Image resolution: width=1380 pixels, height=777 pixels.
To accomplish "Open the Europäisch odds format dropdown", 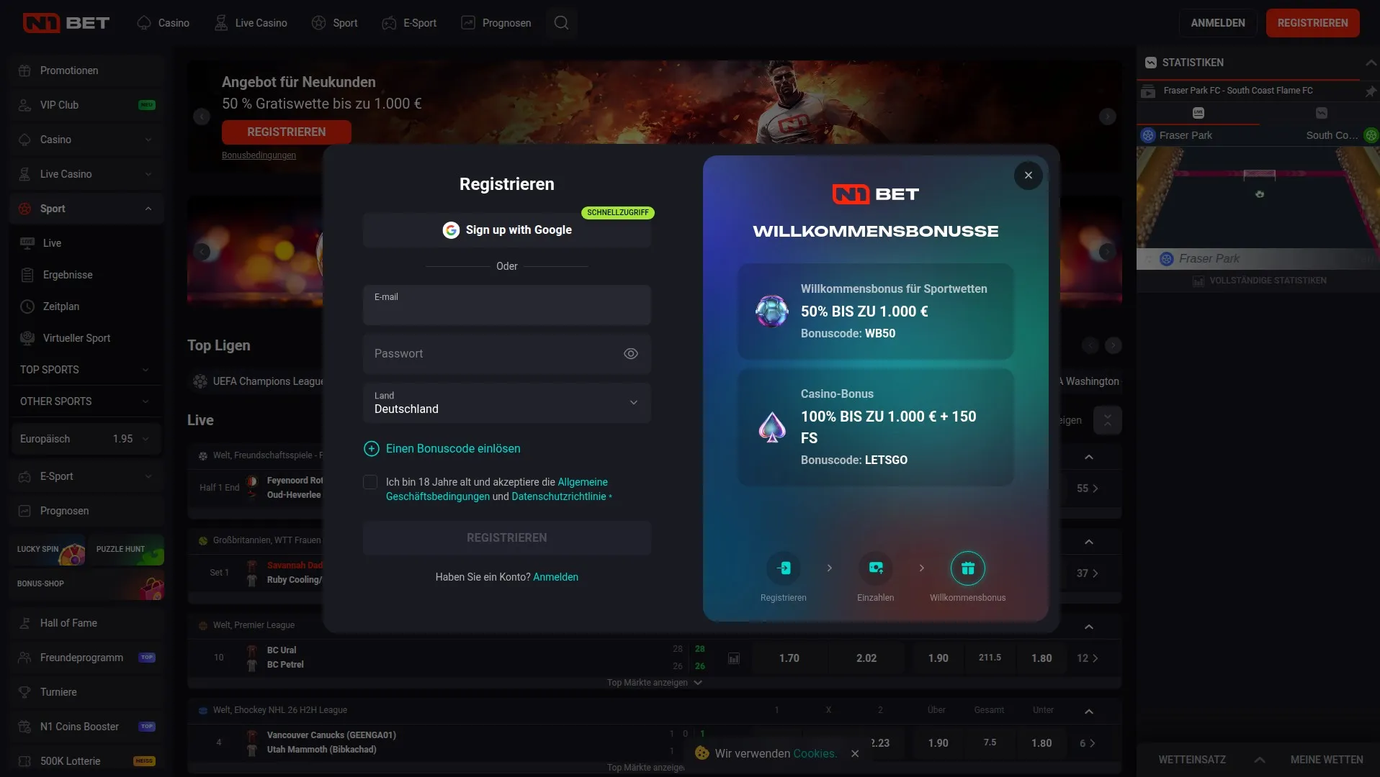I will 86,439.
